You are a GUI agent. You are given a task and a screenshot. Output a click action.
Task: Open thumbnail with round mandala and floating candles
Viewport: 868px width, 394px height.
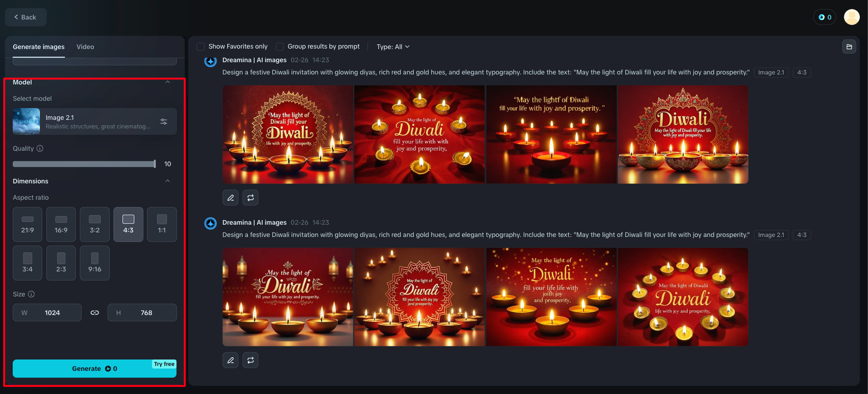(x=419, y=297)
